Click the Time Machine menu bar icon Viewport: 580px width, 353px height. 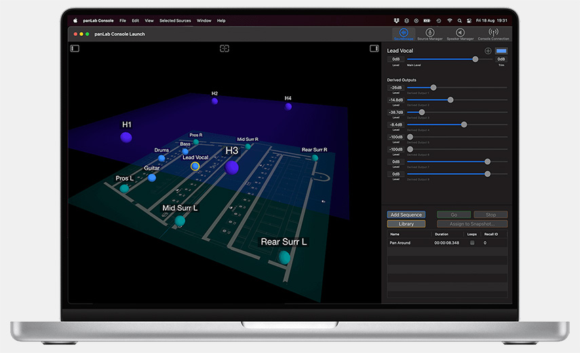(x=439, y=21)
